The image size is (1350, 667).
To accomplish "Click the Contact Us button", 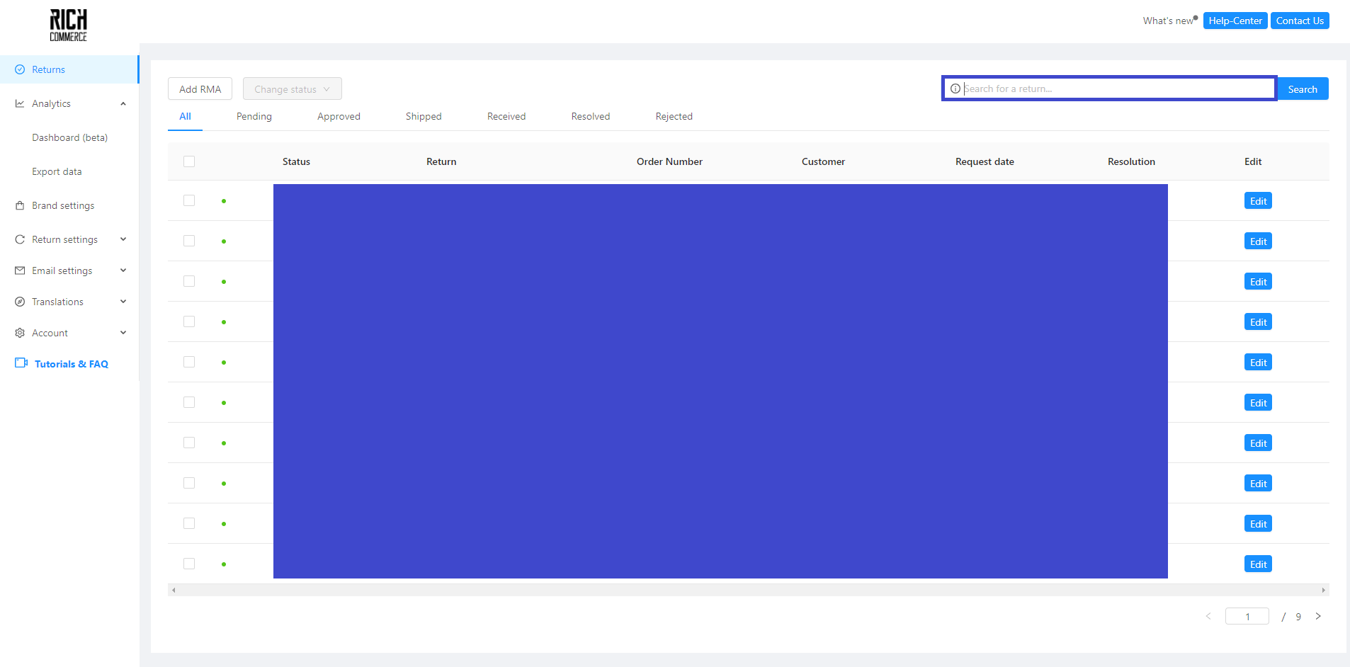I will pos(1300,21).
